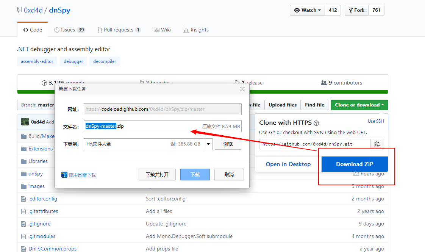The height and width of the screenshot is (252, 425).
Task: Open the Watch dropdown
Action: pos(307,10)
